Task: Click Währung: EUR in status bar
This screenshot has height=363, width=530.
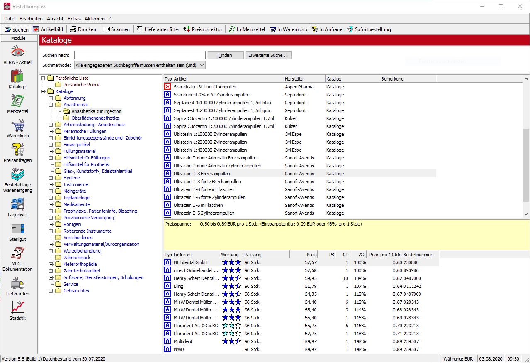Action: (x=458, y=359)
